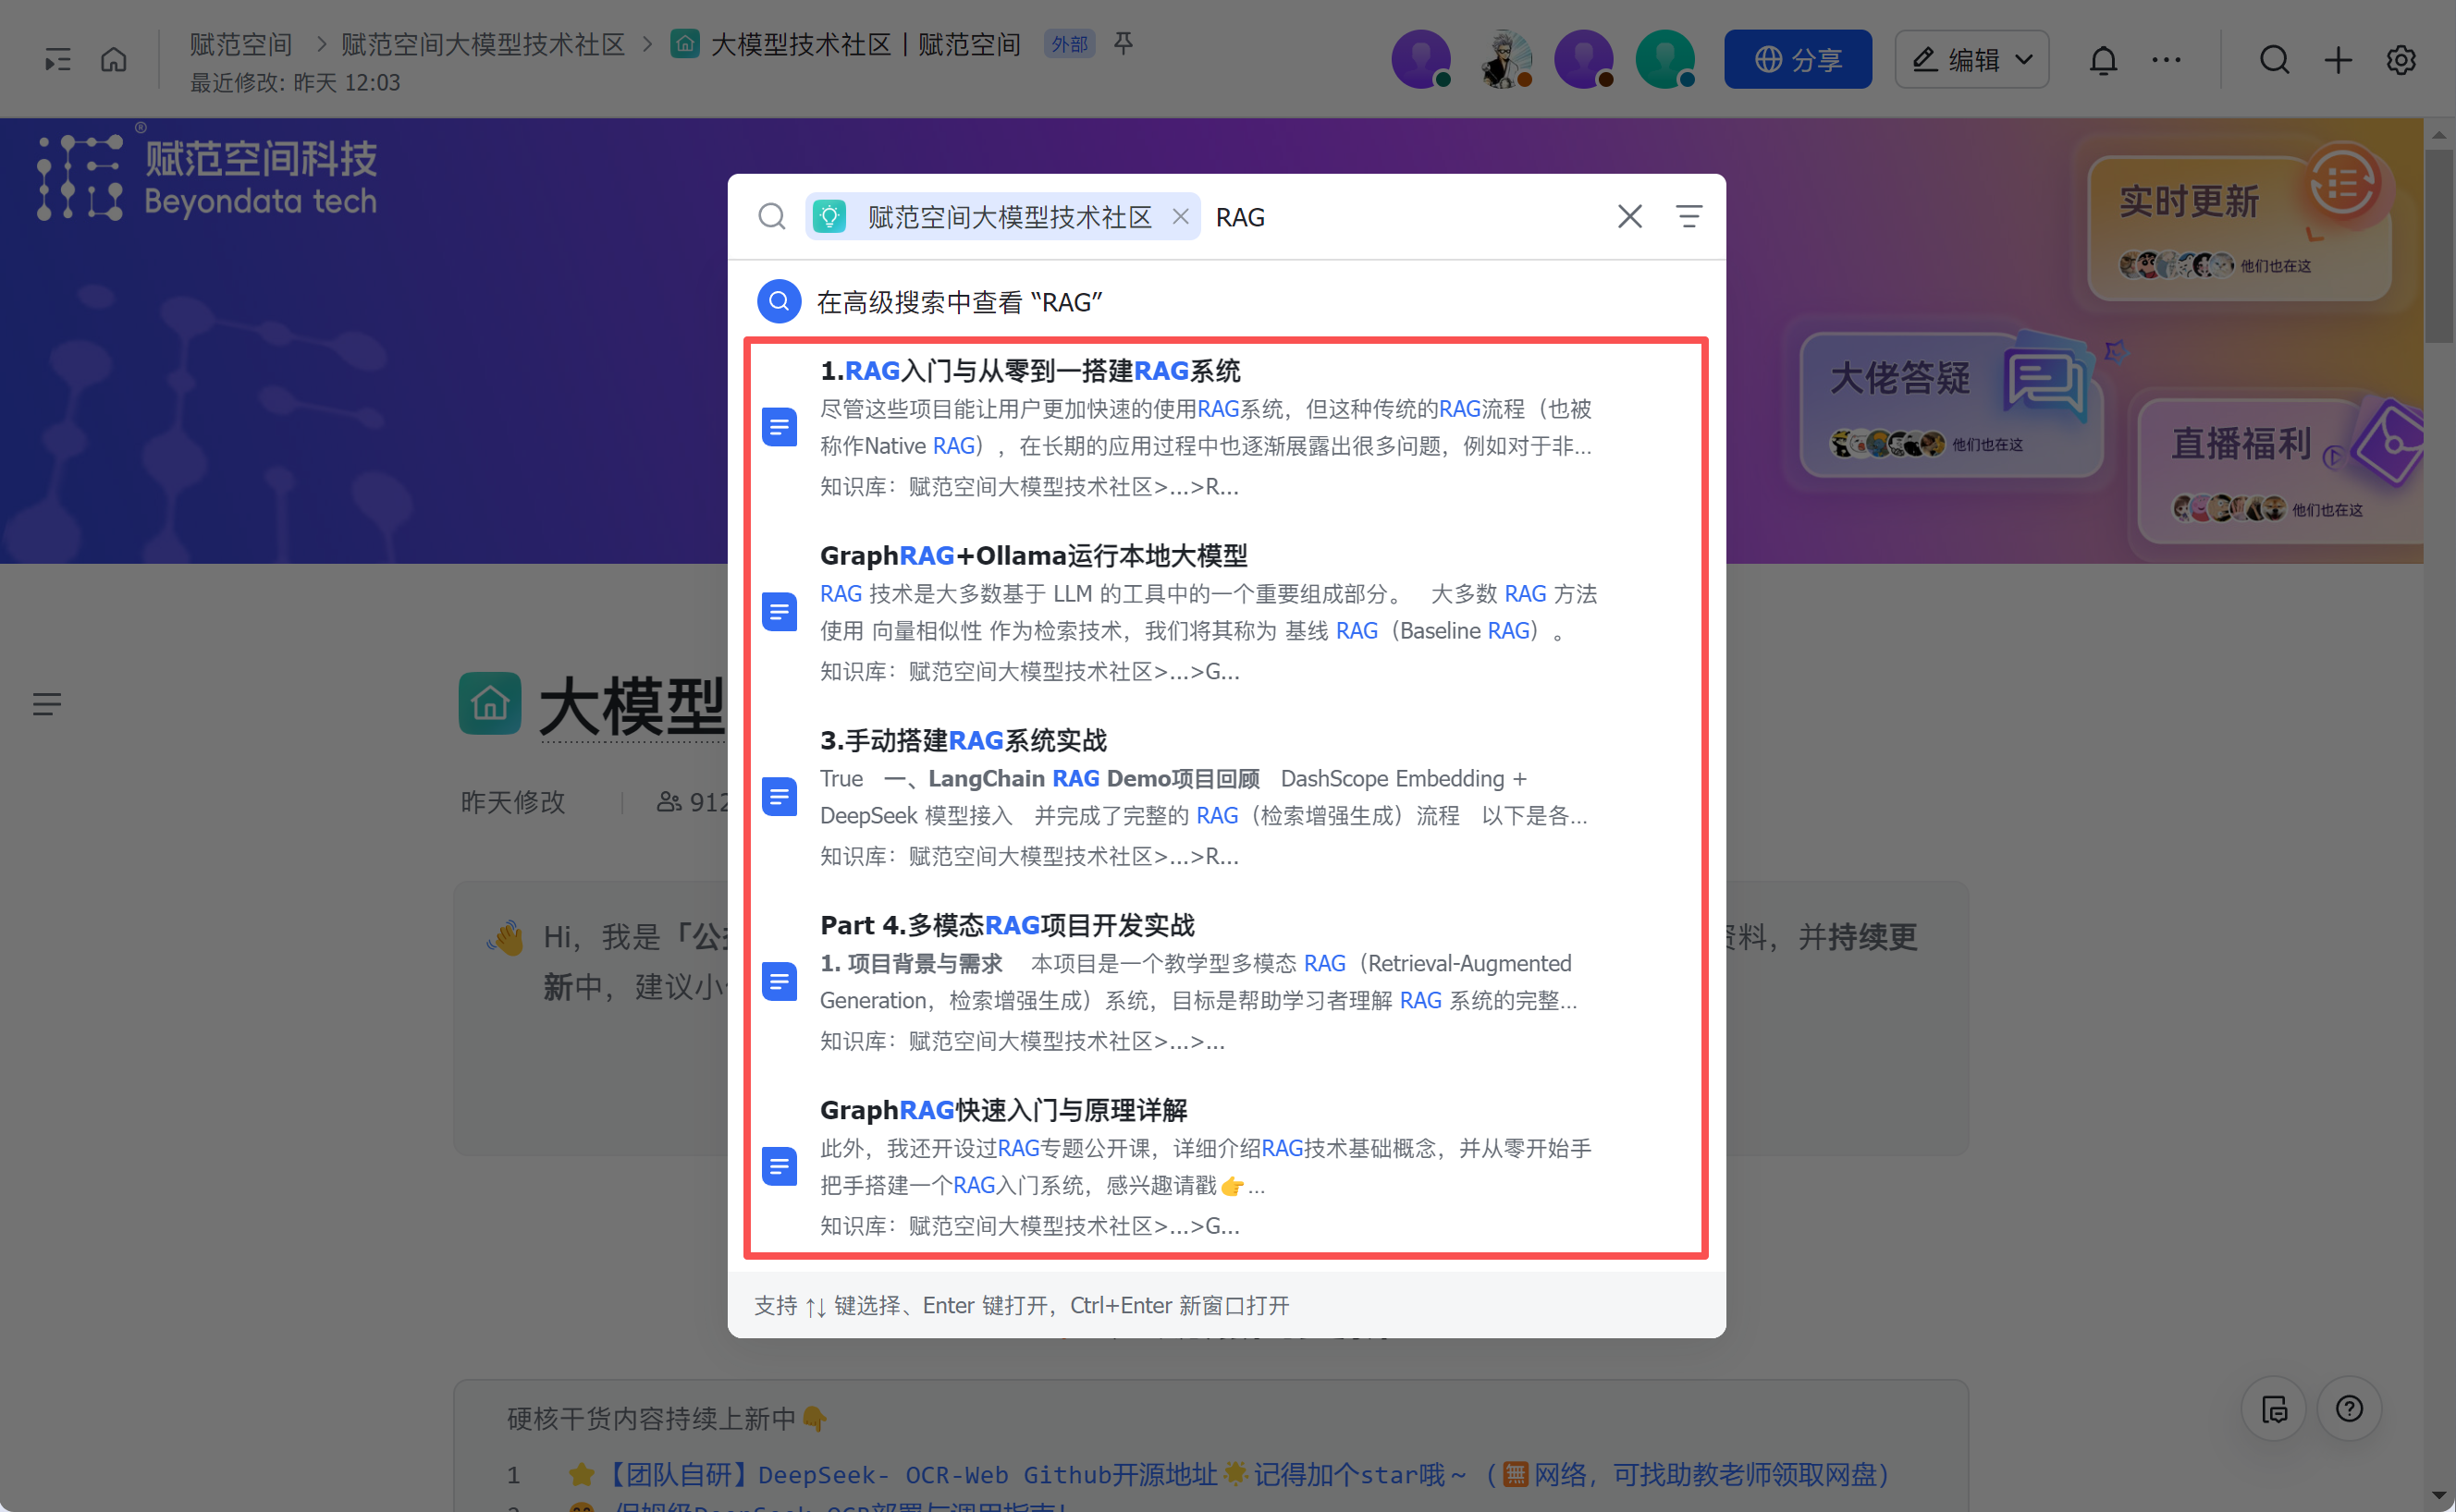Open result 1.RAG入门与从零到一搭建RAG系统
The height and width of the screenshot is (1512, 2456).
[x=1226, y=429]
